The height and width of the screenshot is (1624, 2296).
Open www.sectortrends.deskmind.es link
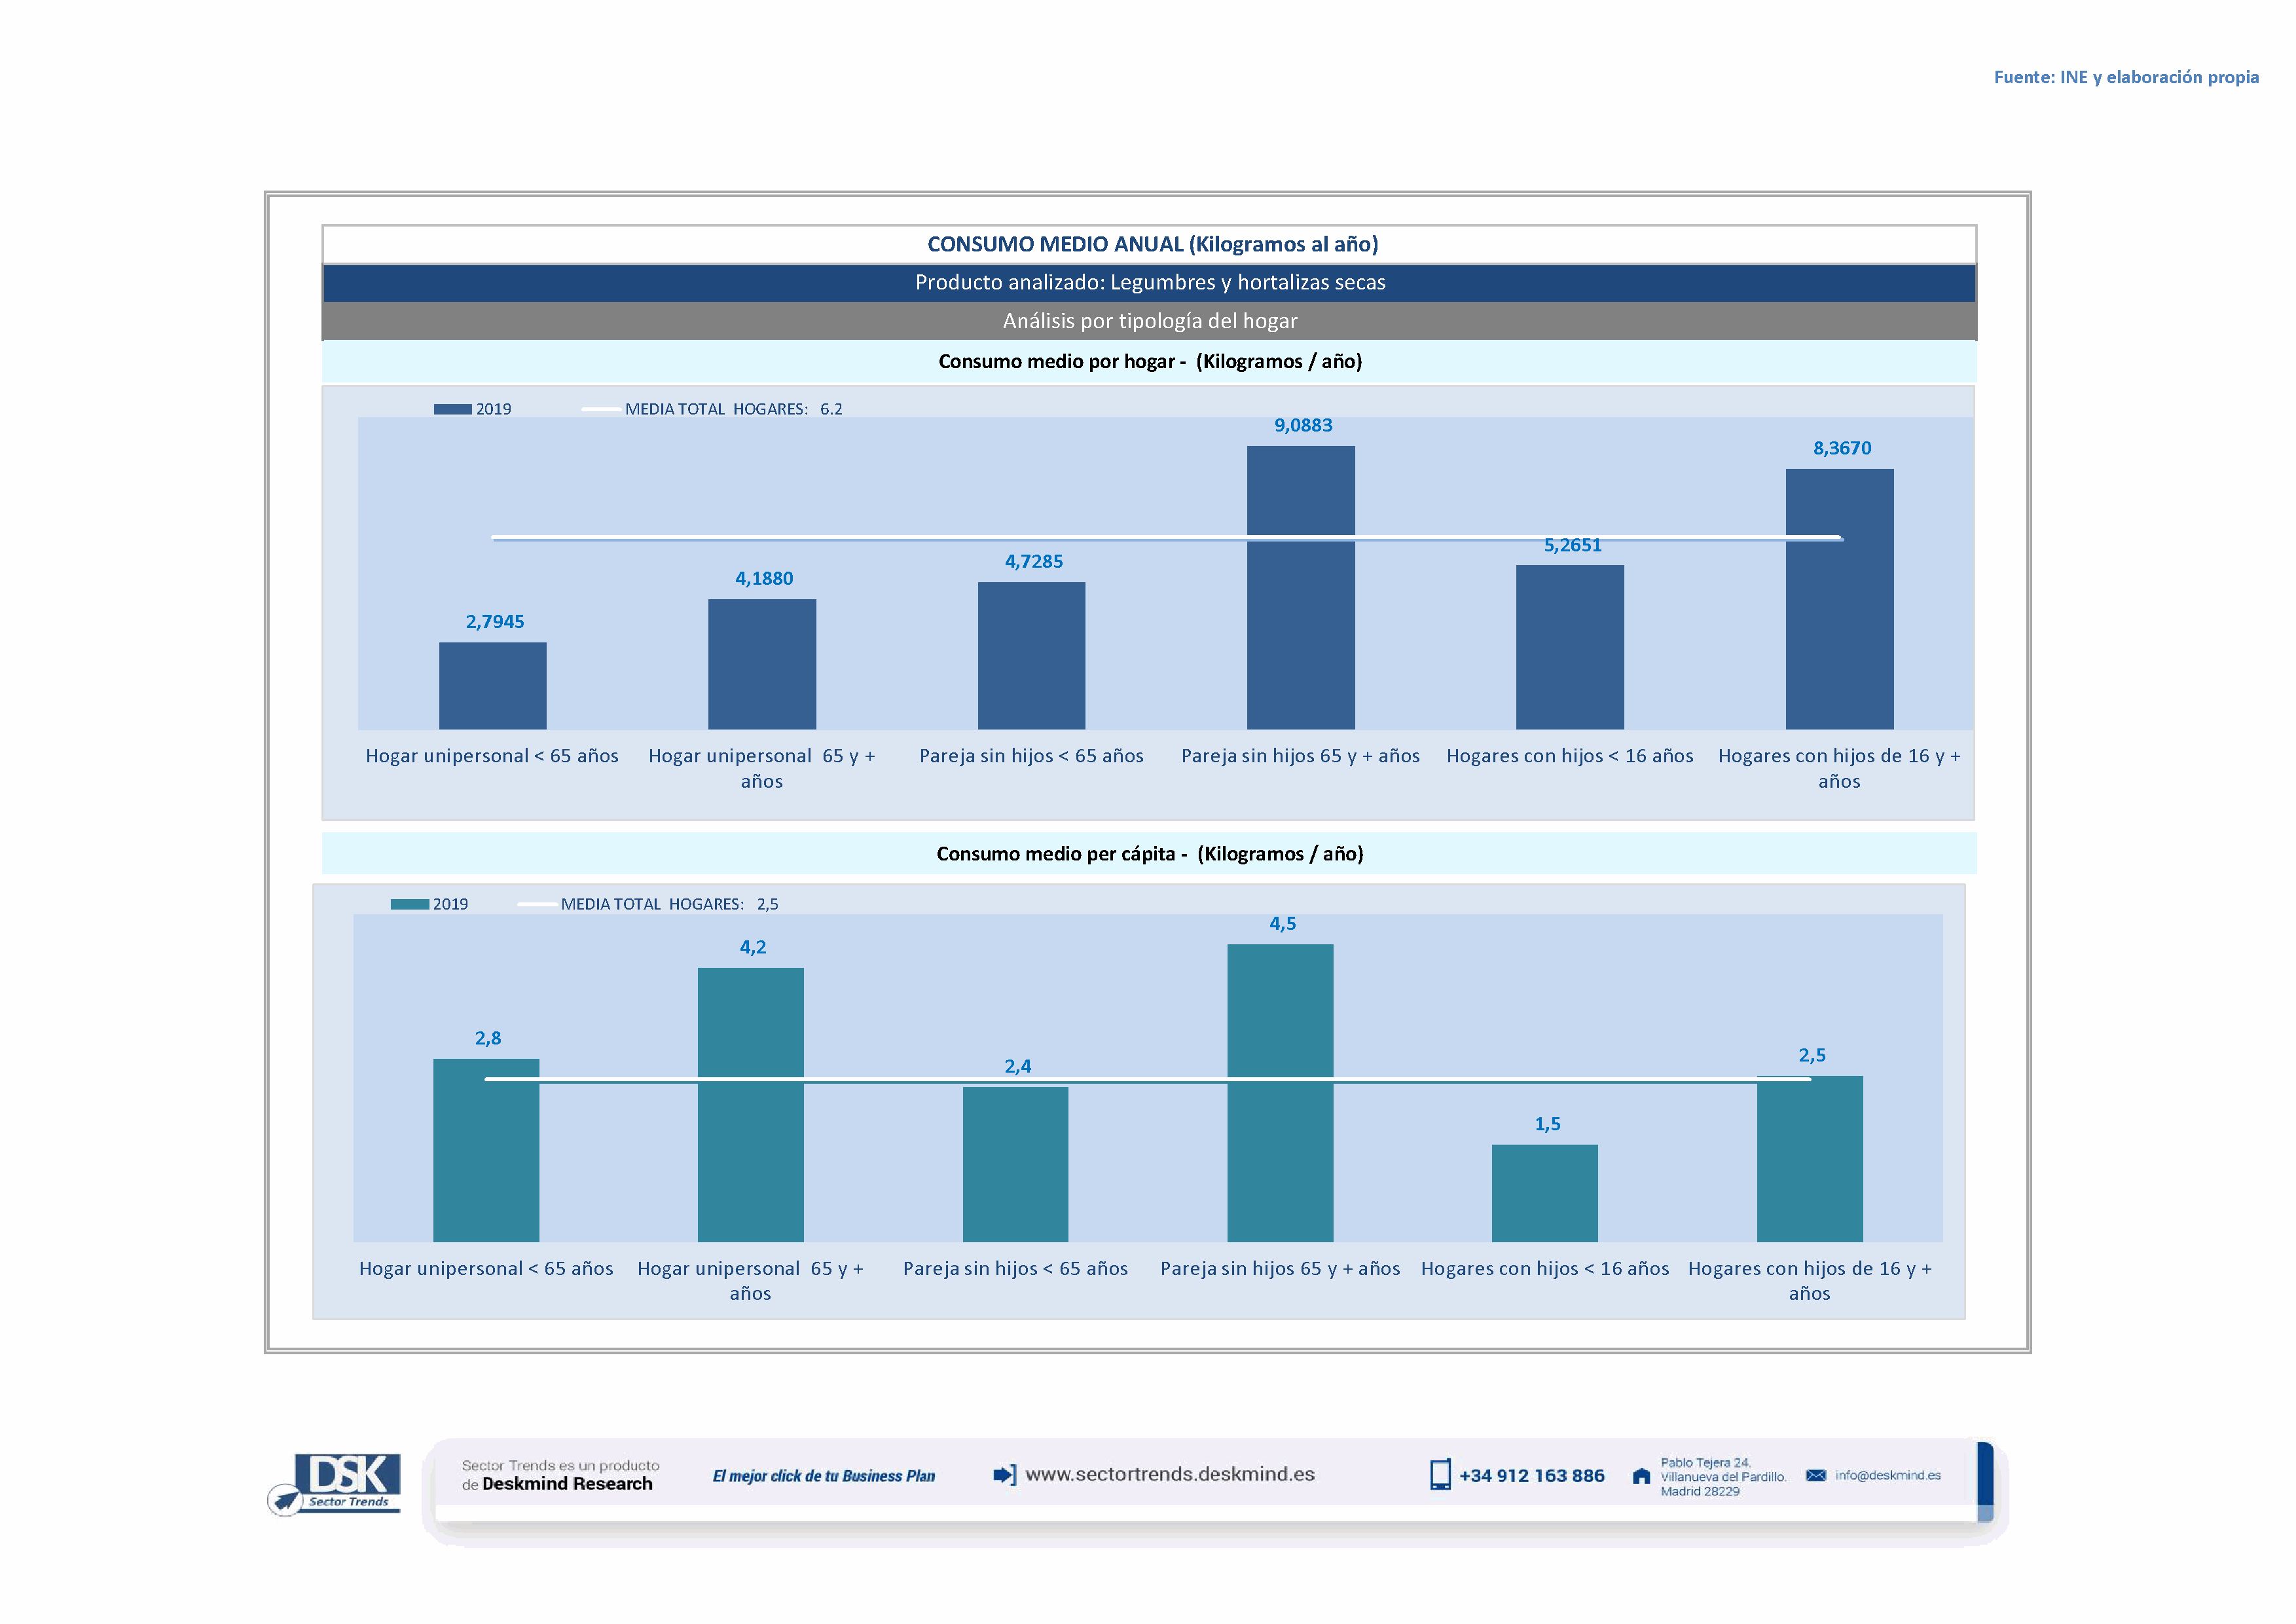[1170, 1474]
